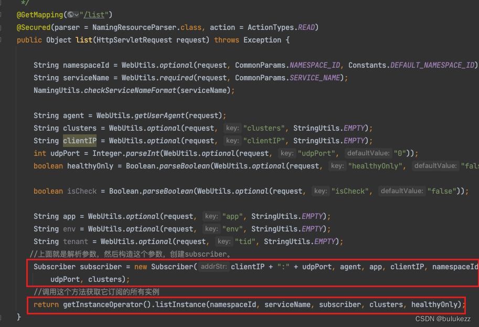
Task: Click the getUserAgent method call
Action: [159, 115]
